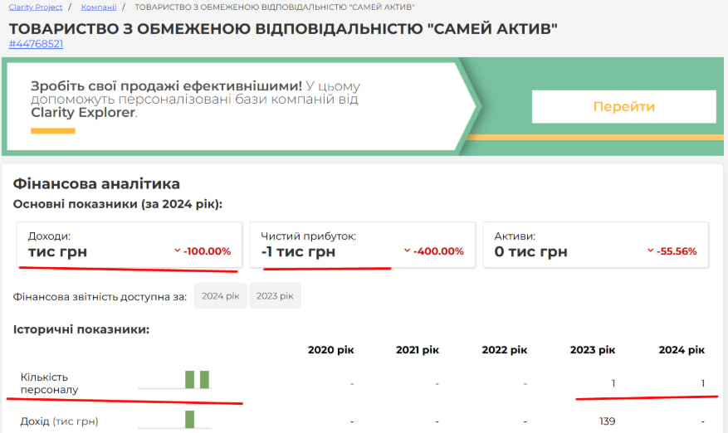Open the Активи indicator card
The width and height of the screenshot is (728, 433).
595,245
